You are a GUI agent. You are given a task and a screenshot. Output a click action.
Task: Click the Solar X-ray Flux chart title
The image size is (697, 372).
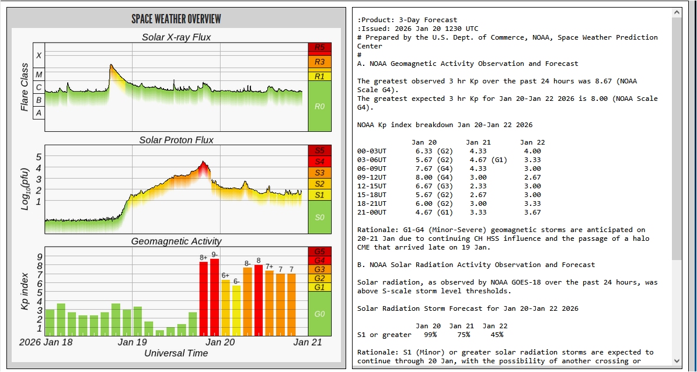(x=176, y=37)
